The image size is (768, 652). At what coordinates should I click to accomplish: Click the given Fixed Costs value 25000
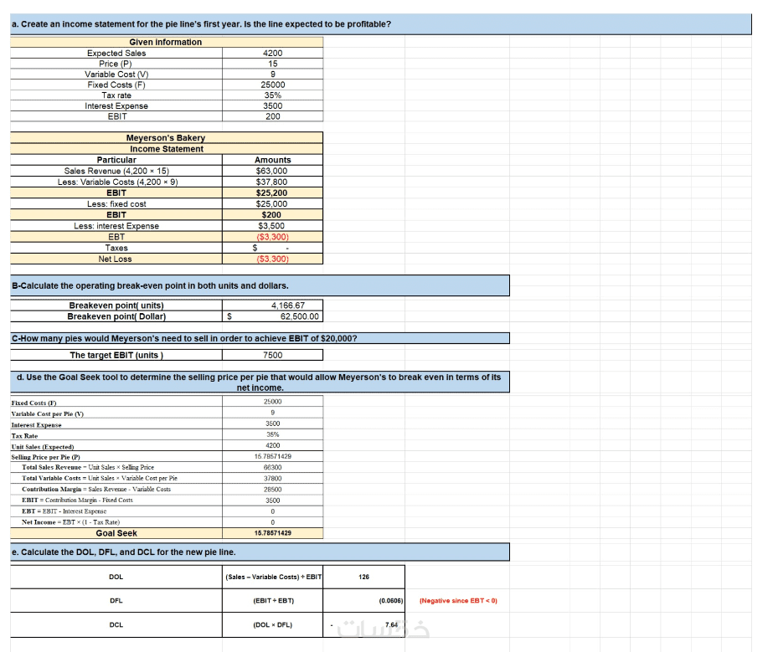click(x=272, y=85)
